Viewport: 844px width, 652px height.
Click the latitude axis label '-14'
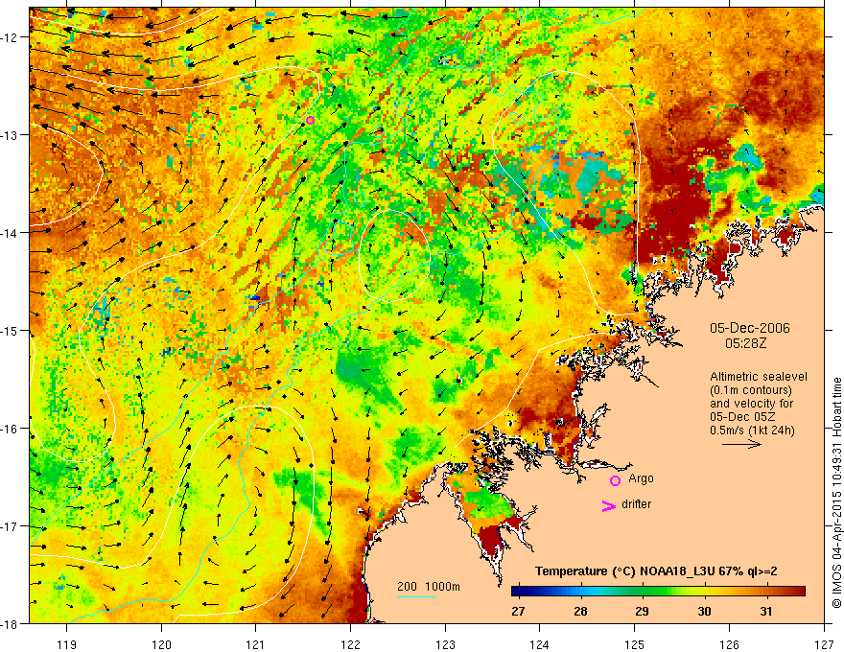pos(11,233)
